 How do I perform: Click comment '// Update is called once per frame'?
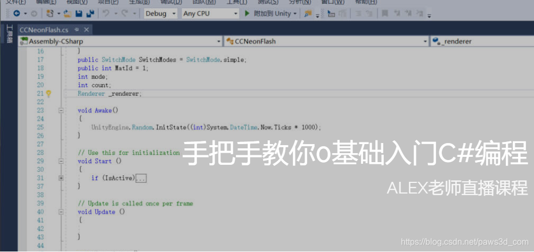point(135,204)
